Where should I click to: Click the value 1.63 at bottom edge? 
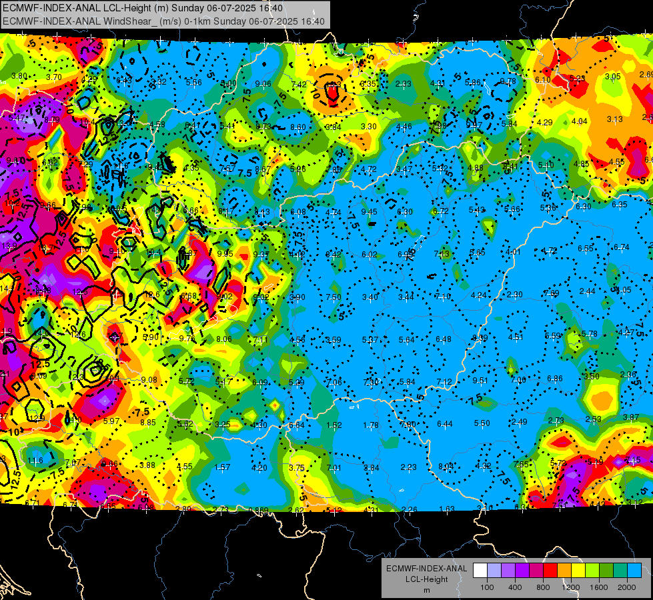point(447,509)
